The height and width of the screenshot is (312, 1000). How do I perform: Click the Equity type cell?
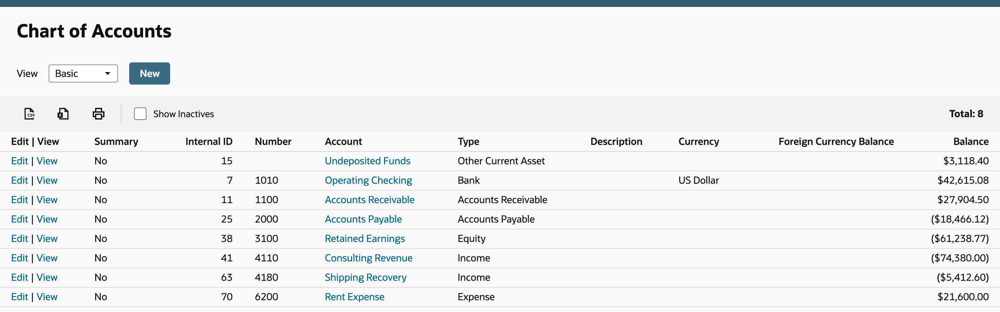click(x=471, y=239)
